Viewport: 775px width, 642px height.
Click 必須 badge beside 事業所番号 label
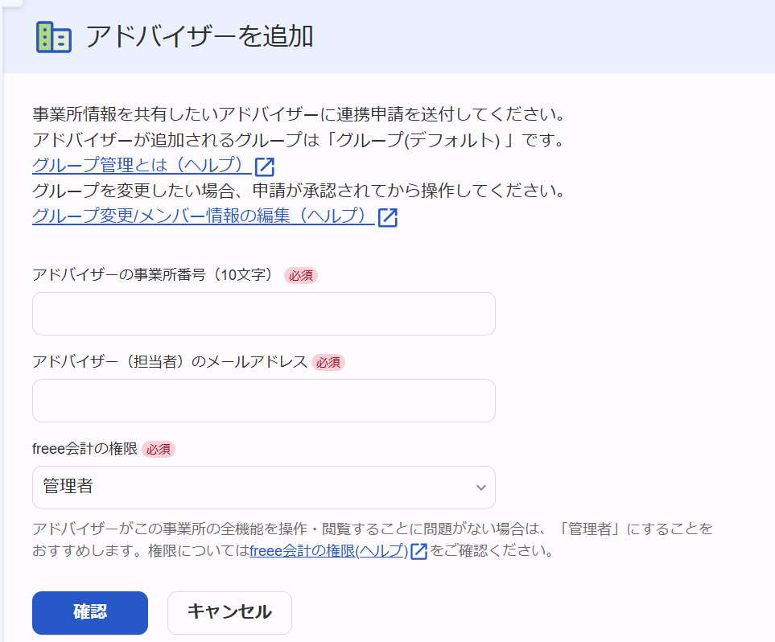(301, 275)
